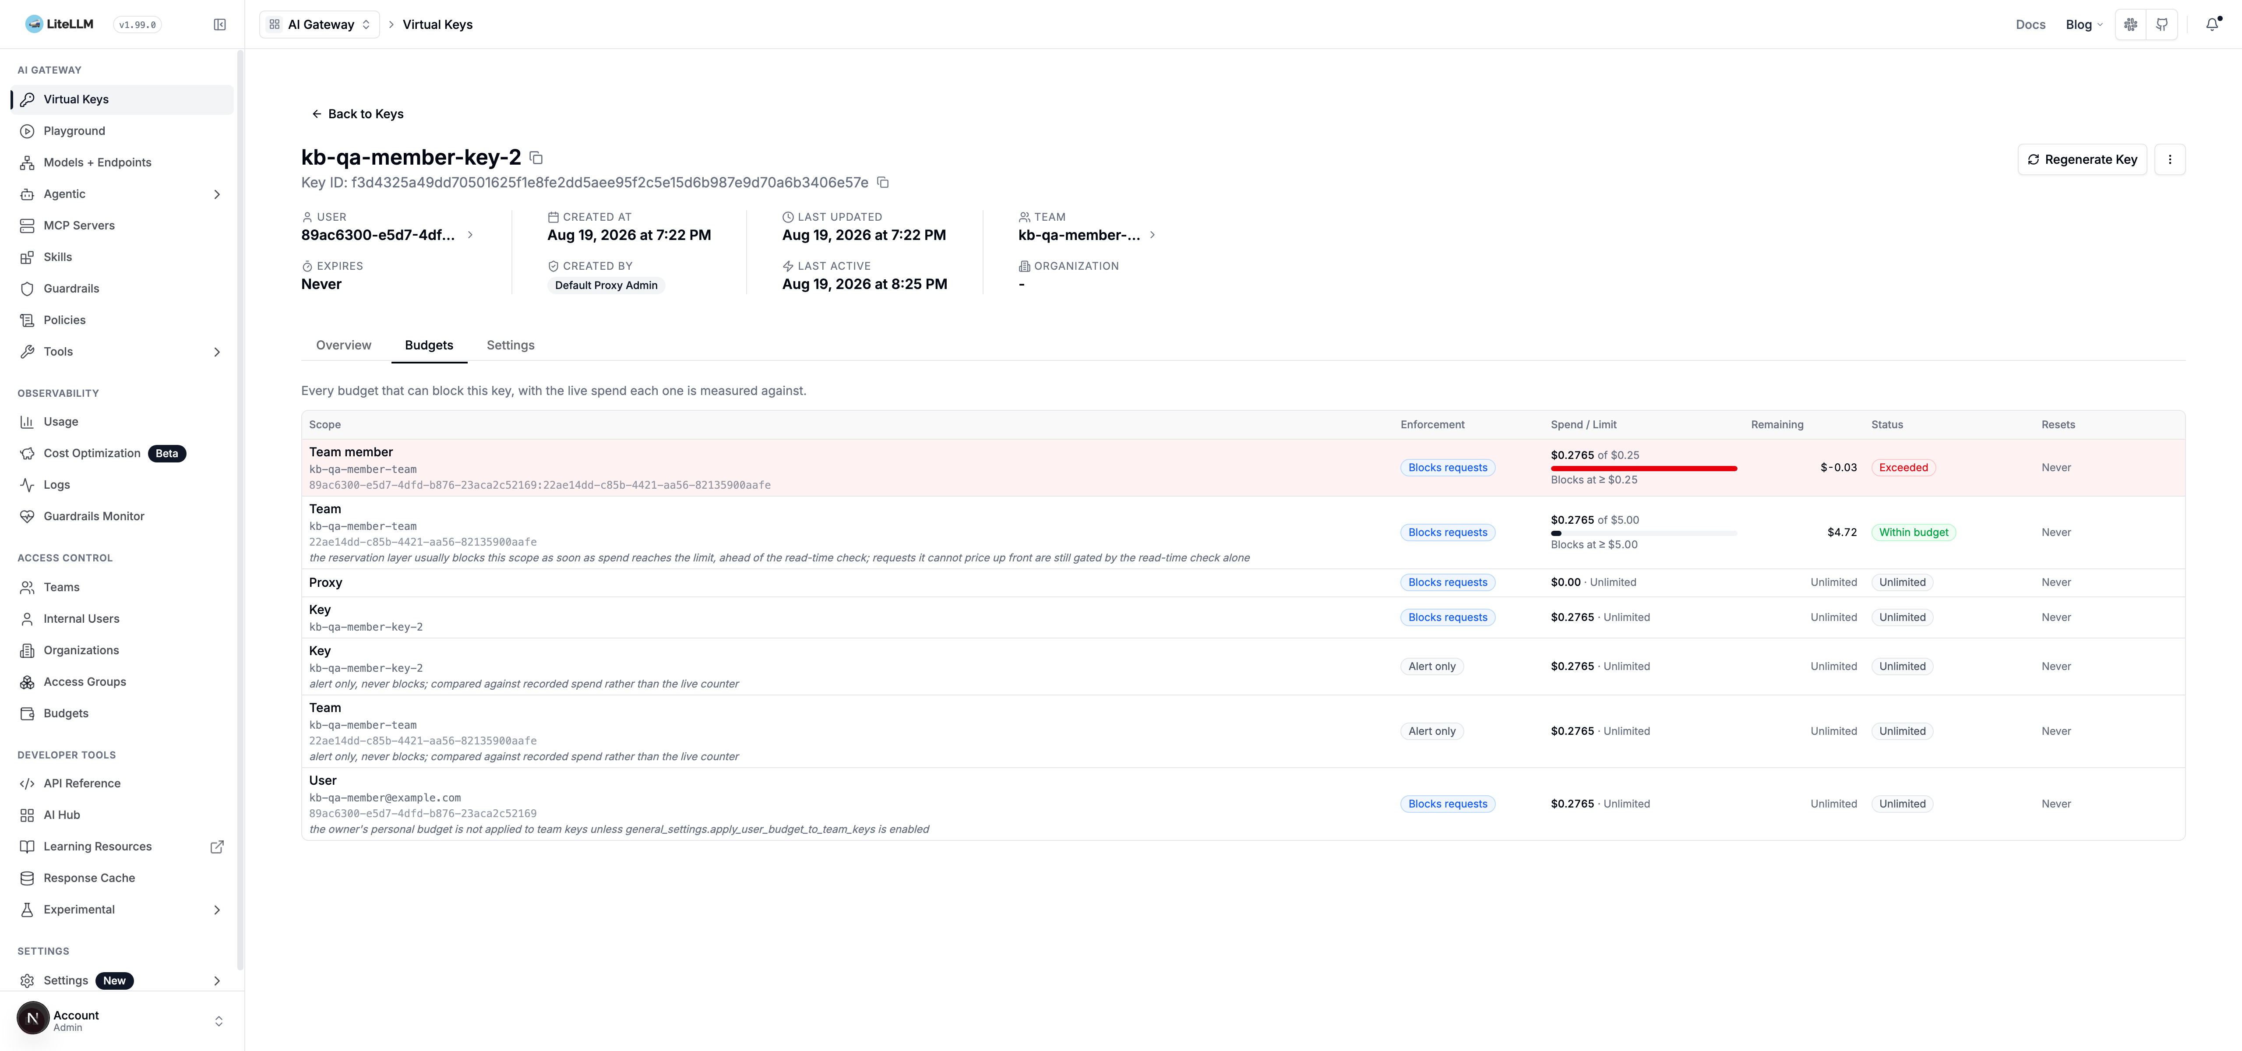The image size is (2242, 1051).
Task: Click the Team member spend progress bar
Action: click(x=1644, y=468)
